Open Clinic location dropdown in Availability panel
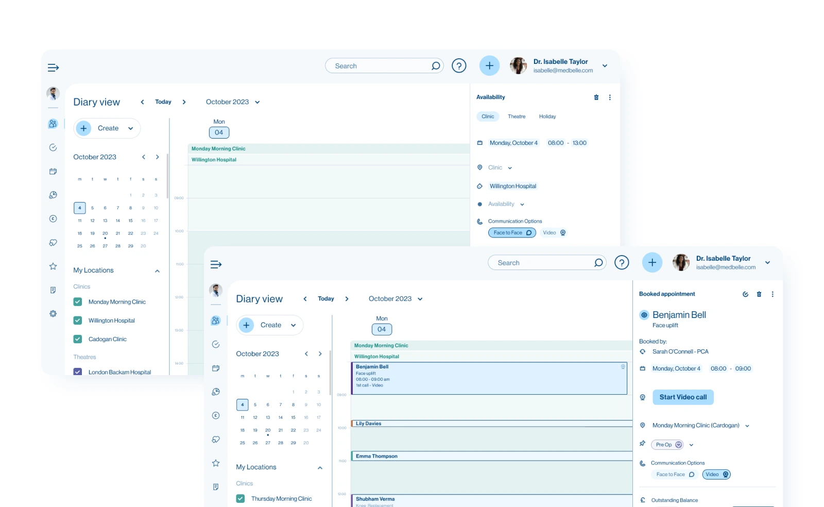The image size is (824, 507). pyautogui.click(x=500, y=167)
